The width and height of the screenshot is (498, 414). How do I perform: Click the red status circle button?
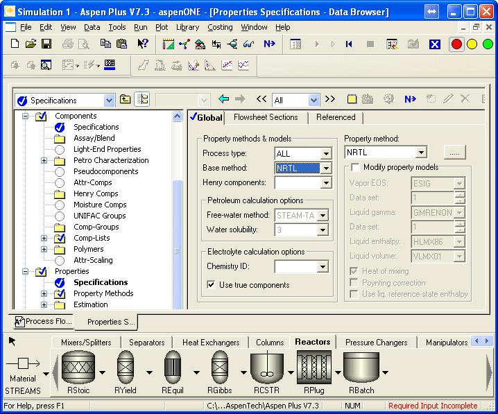tap(456, 44)
